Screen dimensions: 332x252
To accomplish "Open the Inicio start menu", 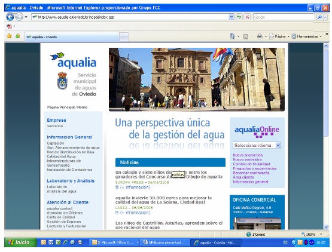I will pyautogui.click(x=20, y=242).
